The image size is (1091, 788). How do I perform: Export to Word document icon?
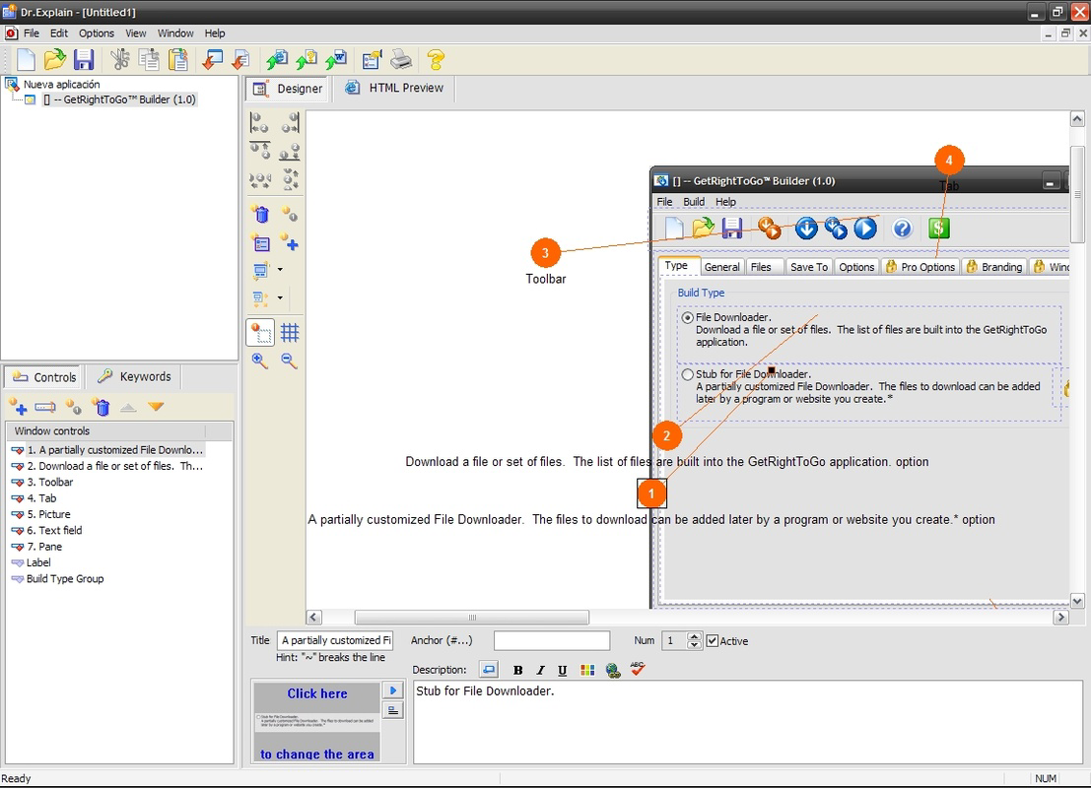pos(335,60)
